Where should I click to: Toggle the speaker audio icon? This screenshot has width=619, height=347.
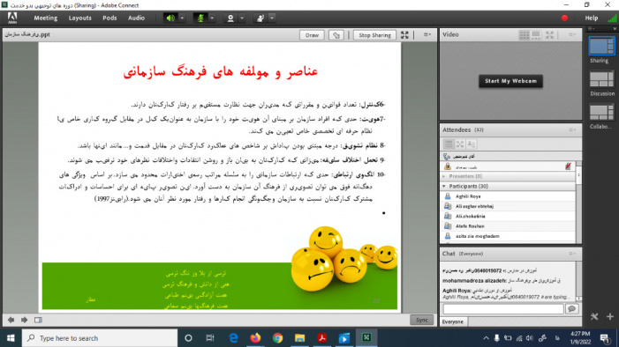click(170, 18)
